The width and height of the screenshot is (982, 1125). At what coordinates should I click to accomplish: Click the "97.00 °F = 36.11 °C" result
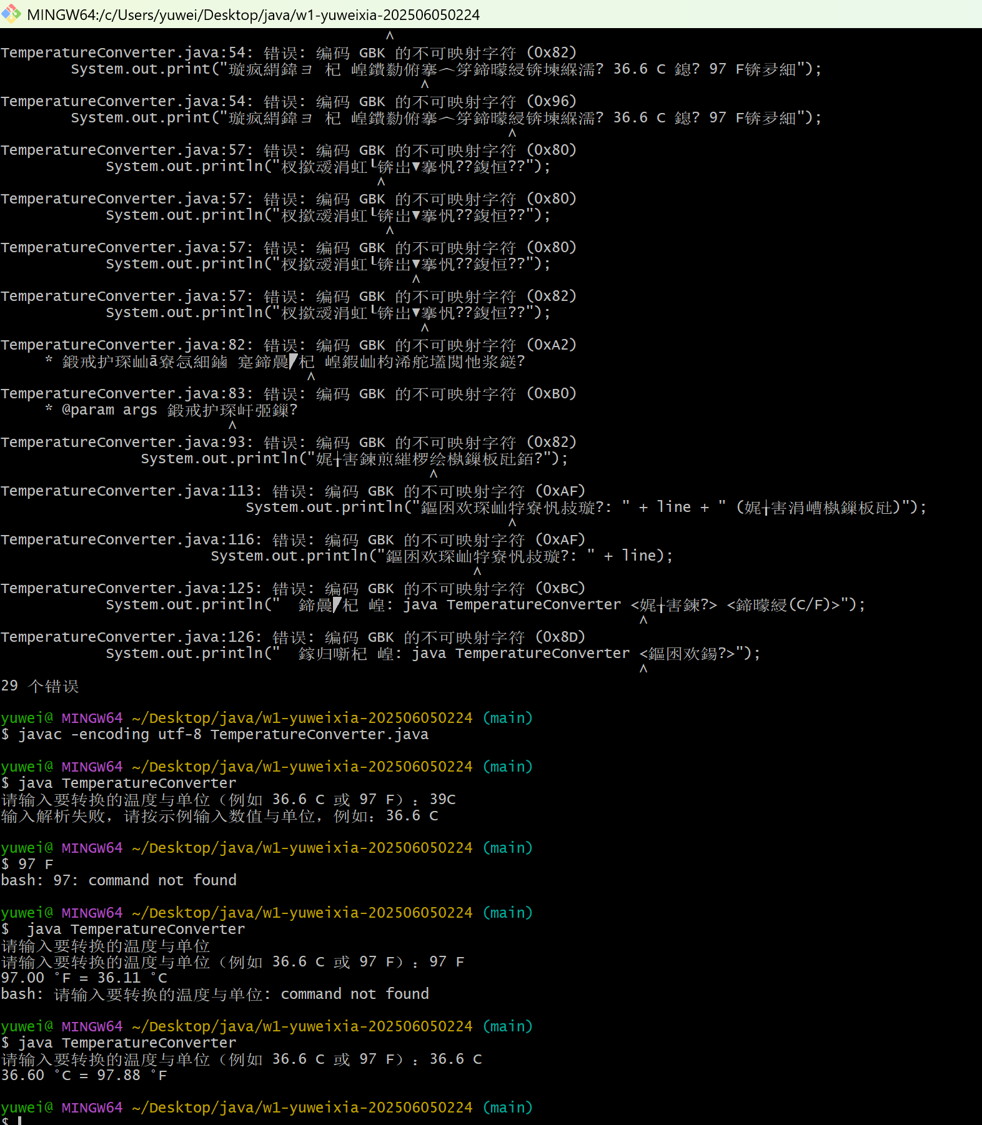(x=84, y=978)
